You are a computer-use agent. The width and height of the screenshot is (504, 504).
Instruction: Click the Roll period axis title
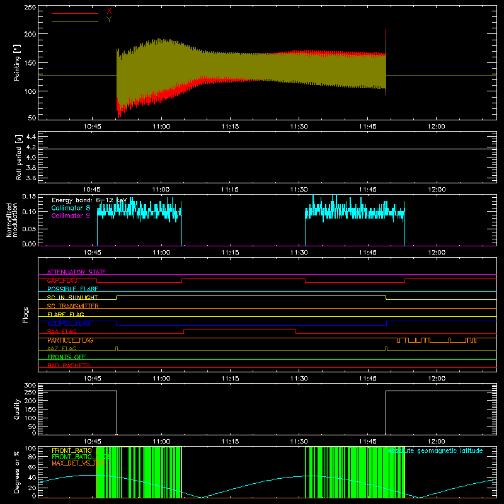(x=19, y=157)
